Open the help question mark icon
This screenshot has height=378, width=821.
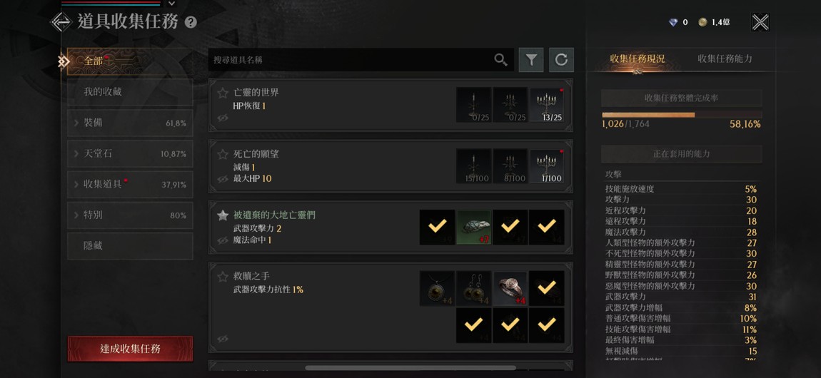pyautogui.click(x=191, y=23)
